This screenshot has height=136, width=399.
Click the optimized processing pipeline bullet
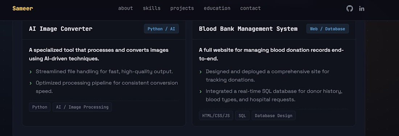point(107,87)
